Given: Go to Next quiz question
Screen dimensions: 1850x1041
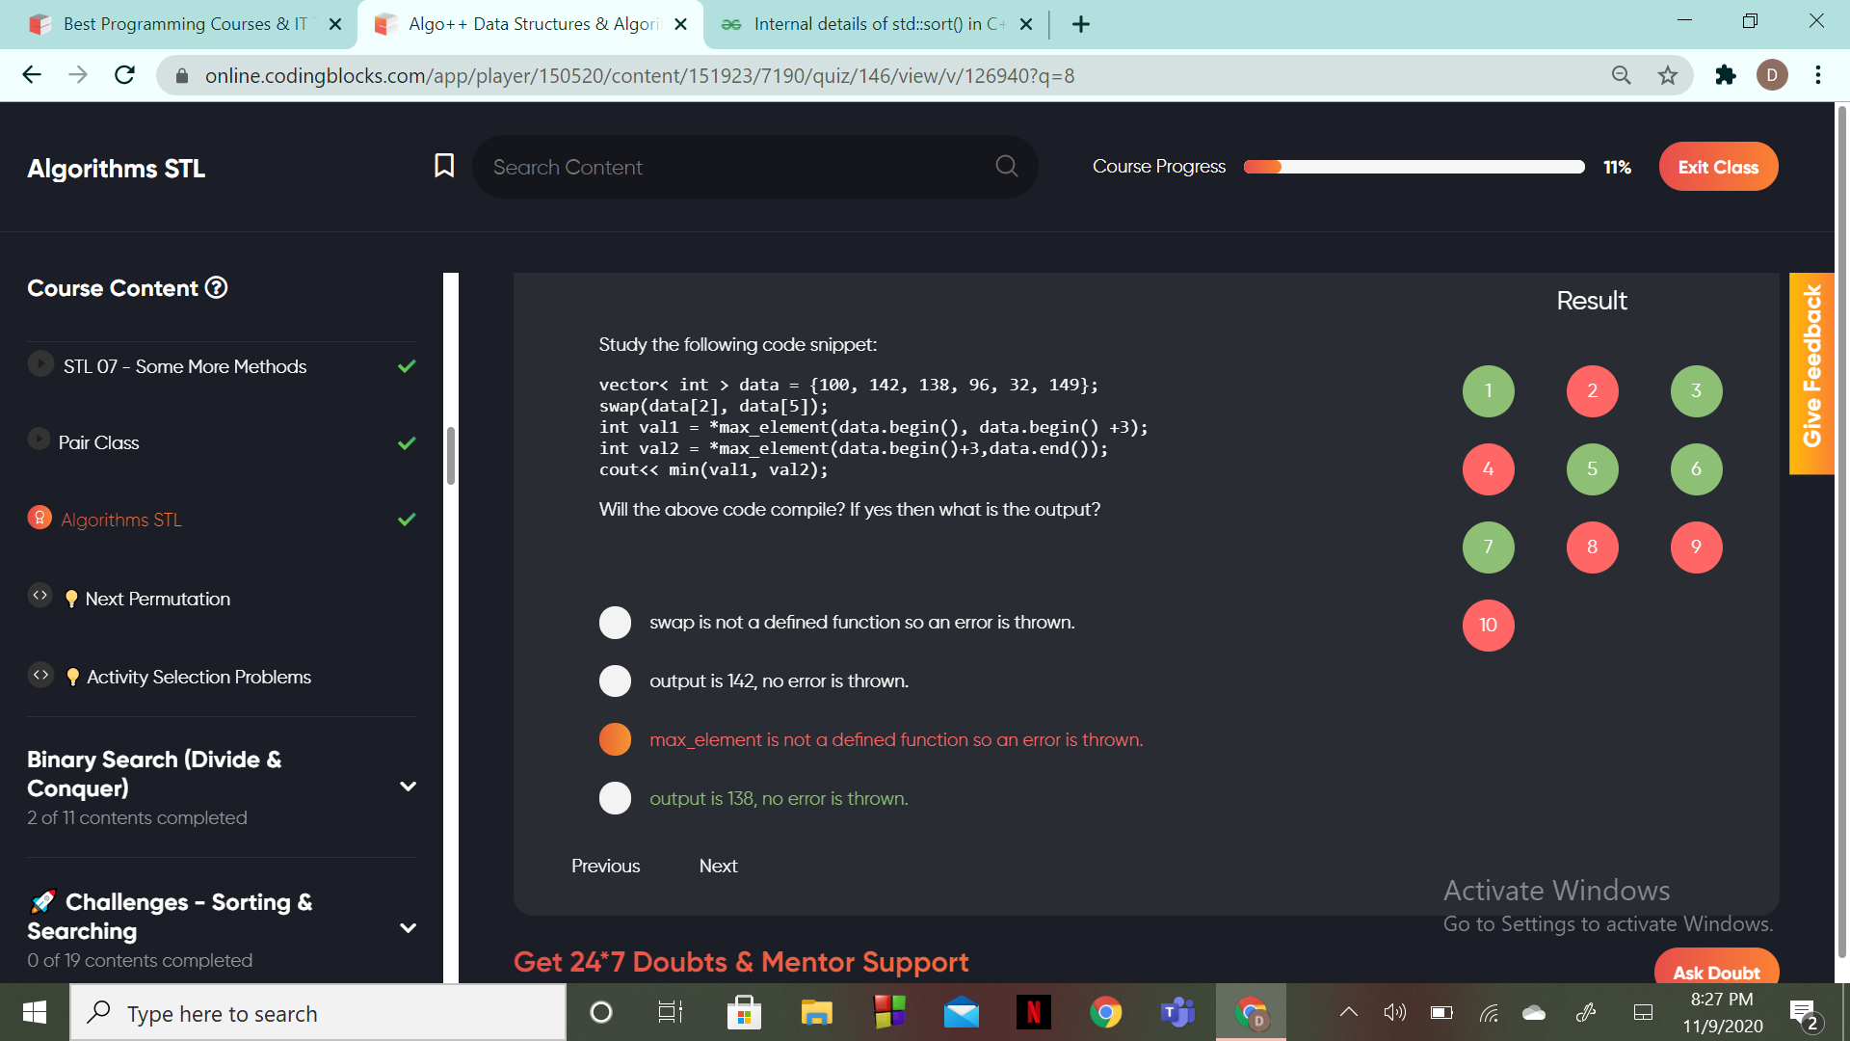Looking at the screenshot, I should (718, 866).
